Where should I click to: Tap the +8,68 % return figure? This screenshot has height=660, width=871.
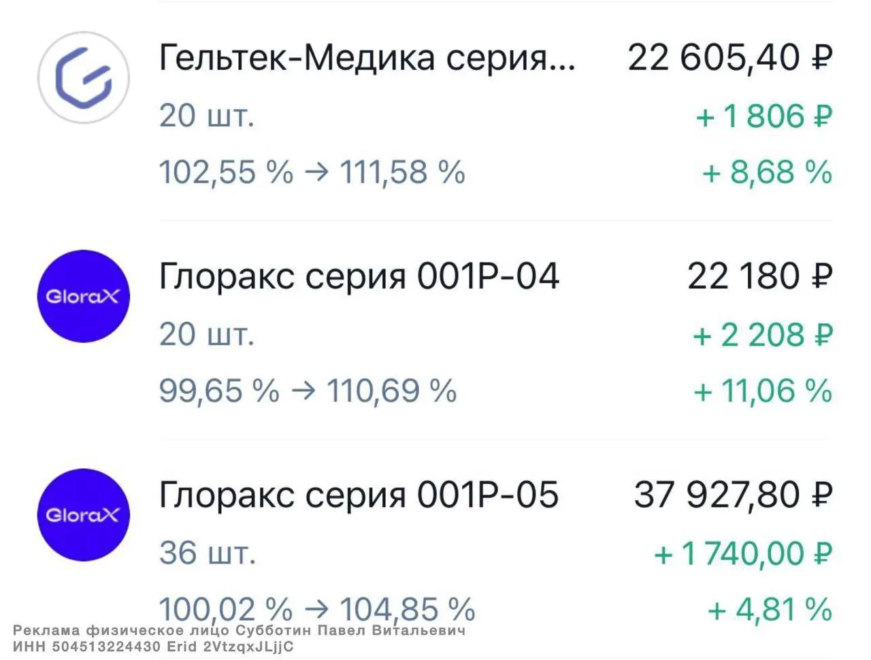[768, 172]
